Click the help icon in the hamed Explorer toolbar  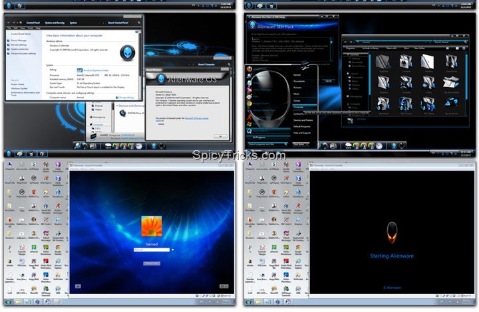[x=464, y=48]
